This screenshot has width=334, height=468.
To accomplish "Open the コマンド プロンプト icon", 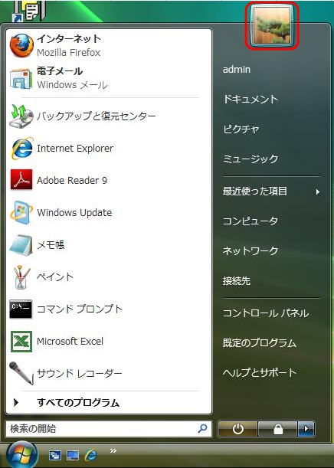I will (21, 309).
